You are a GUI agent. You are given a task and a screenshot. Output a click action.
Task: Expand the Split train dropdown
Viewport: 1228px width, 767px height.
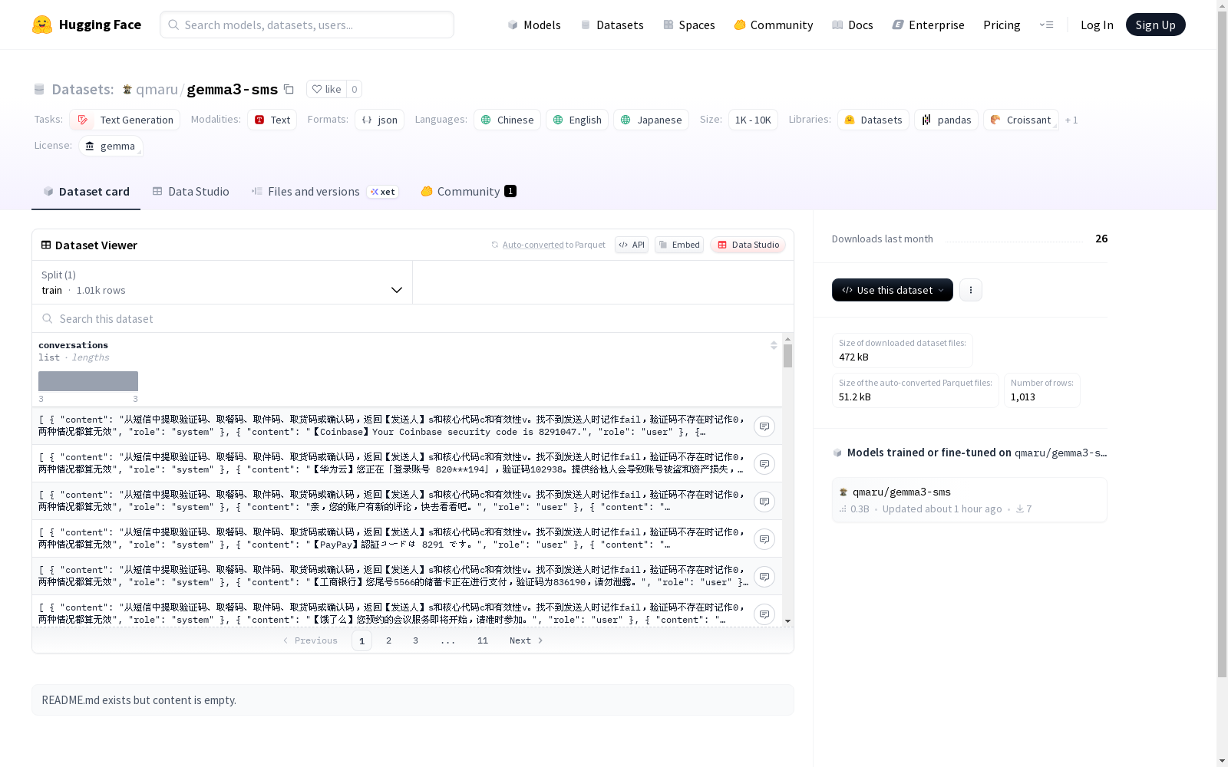223,282
